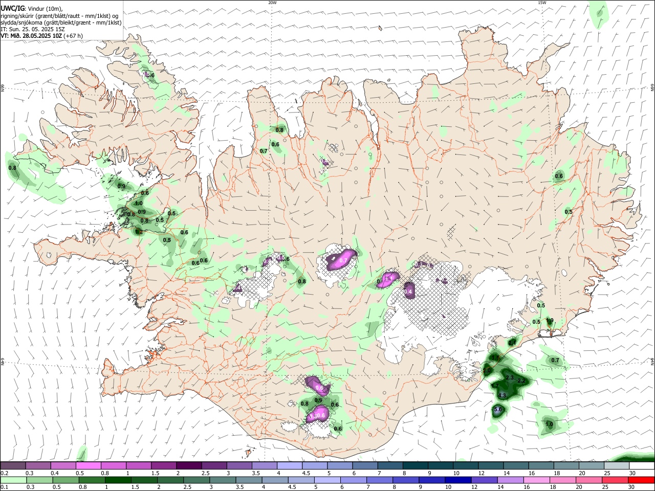
Task: Select dark mauve 0.2 swatch in snow legend
Action: [x=13, y=465]
